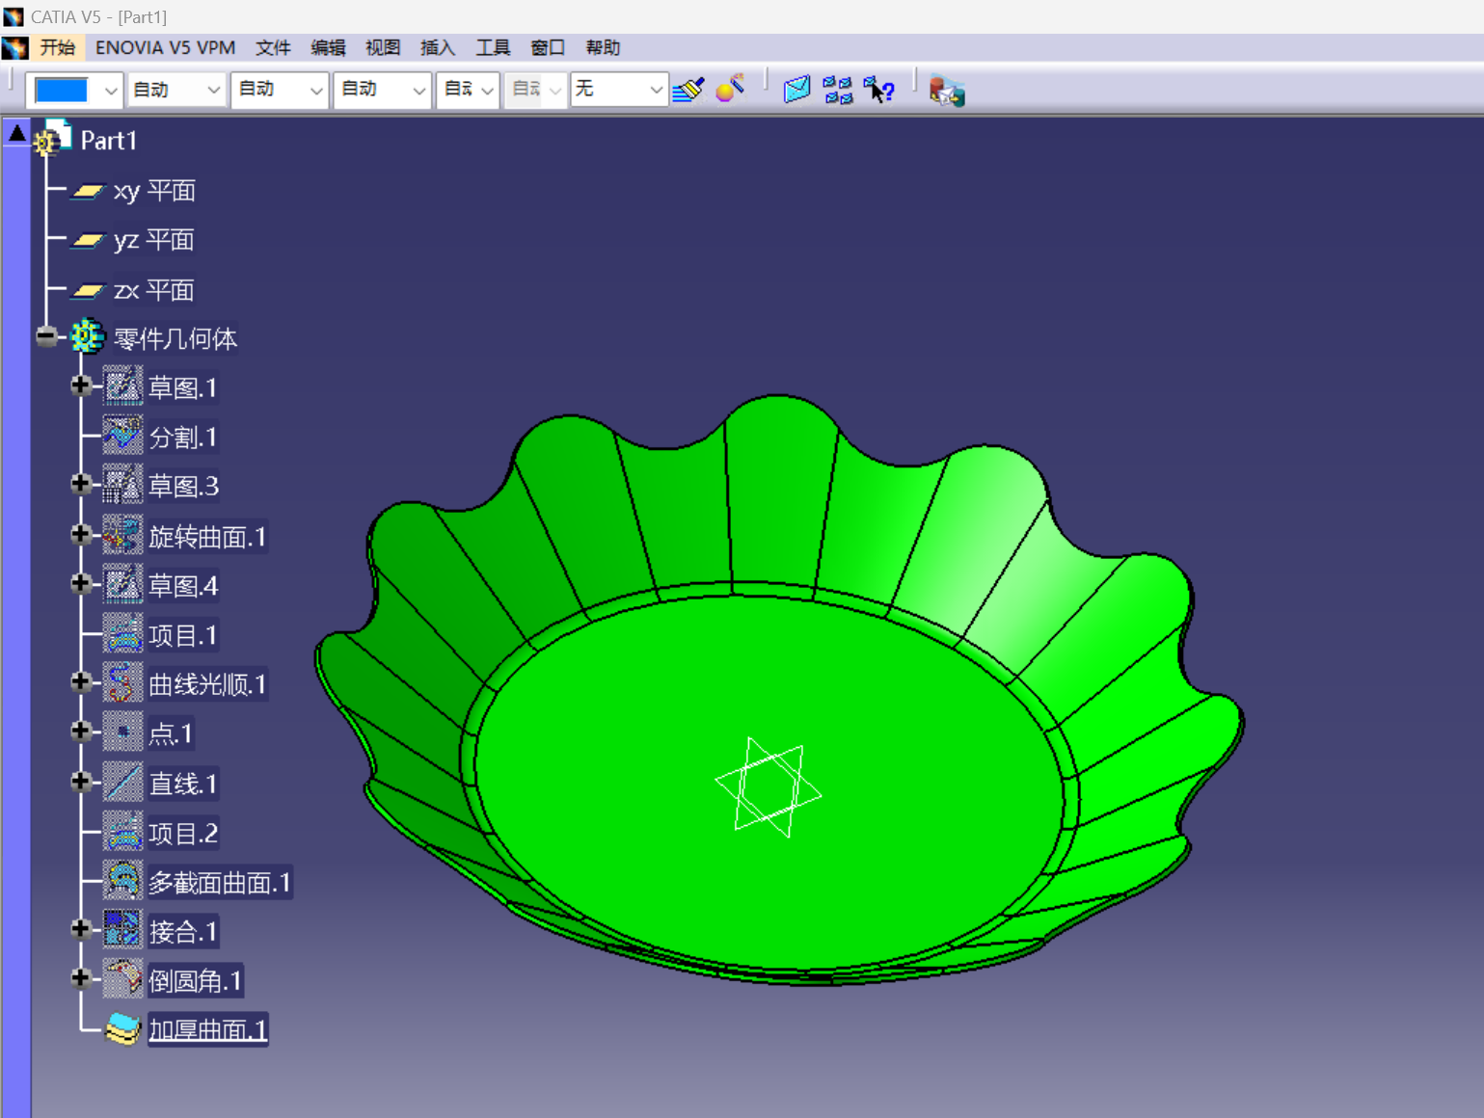Select the yz 平面 tree item
This screenshot has width=1484, height=1118.
click(154, 240)
